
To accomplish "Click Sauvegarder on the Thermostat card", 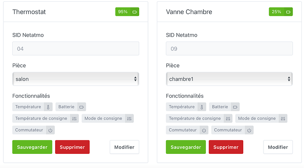I will (32, 147).
